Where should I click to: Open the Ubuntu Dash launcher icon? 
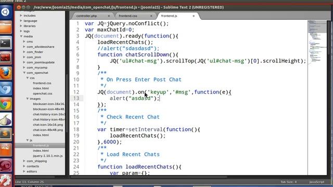tap(6, 12)
